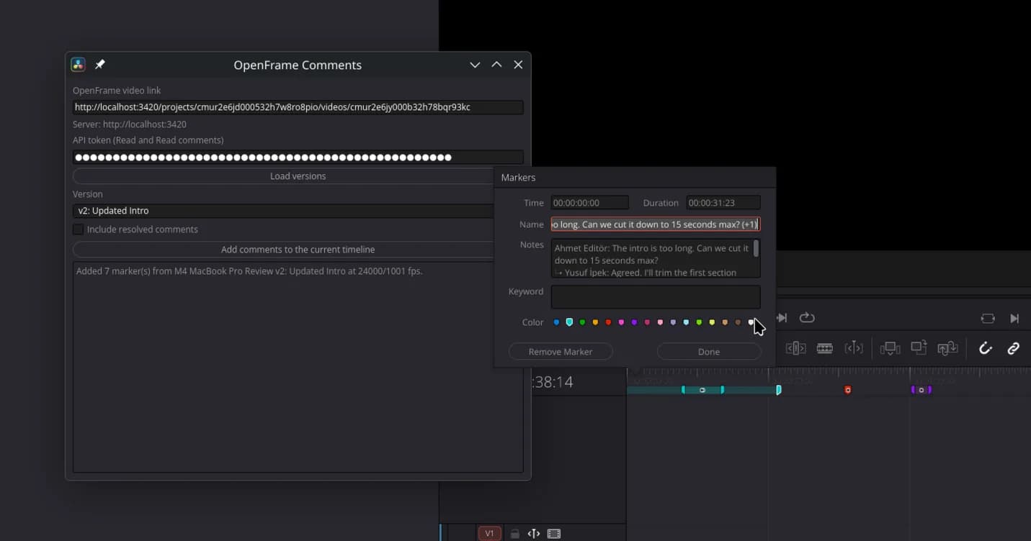
Task: Click the marker Duration field 00:00:31:23
Action: pos(723,203)
